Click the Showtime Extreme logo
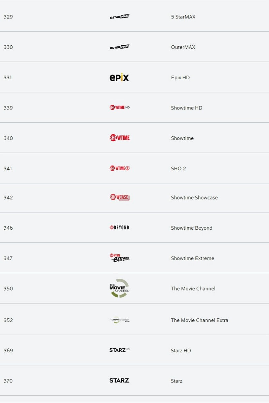The height and width of the screenshot is (403, 269). pyautogui.click(x=119, y=258)
